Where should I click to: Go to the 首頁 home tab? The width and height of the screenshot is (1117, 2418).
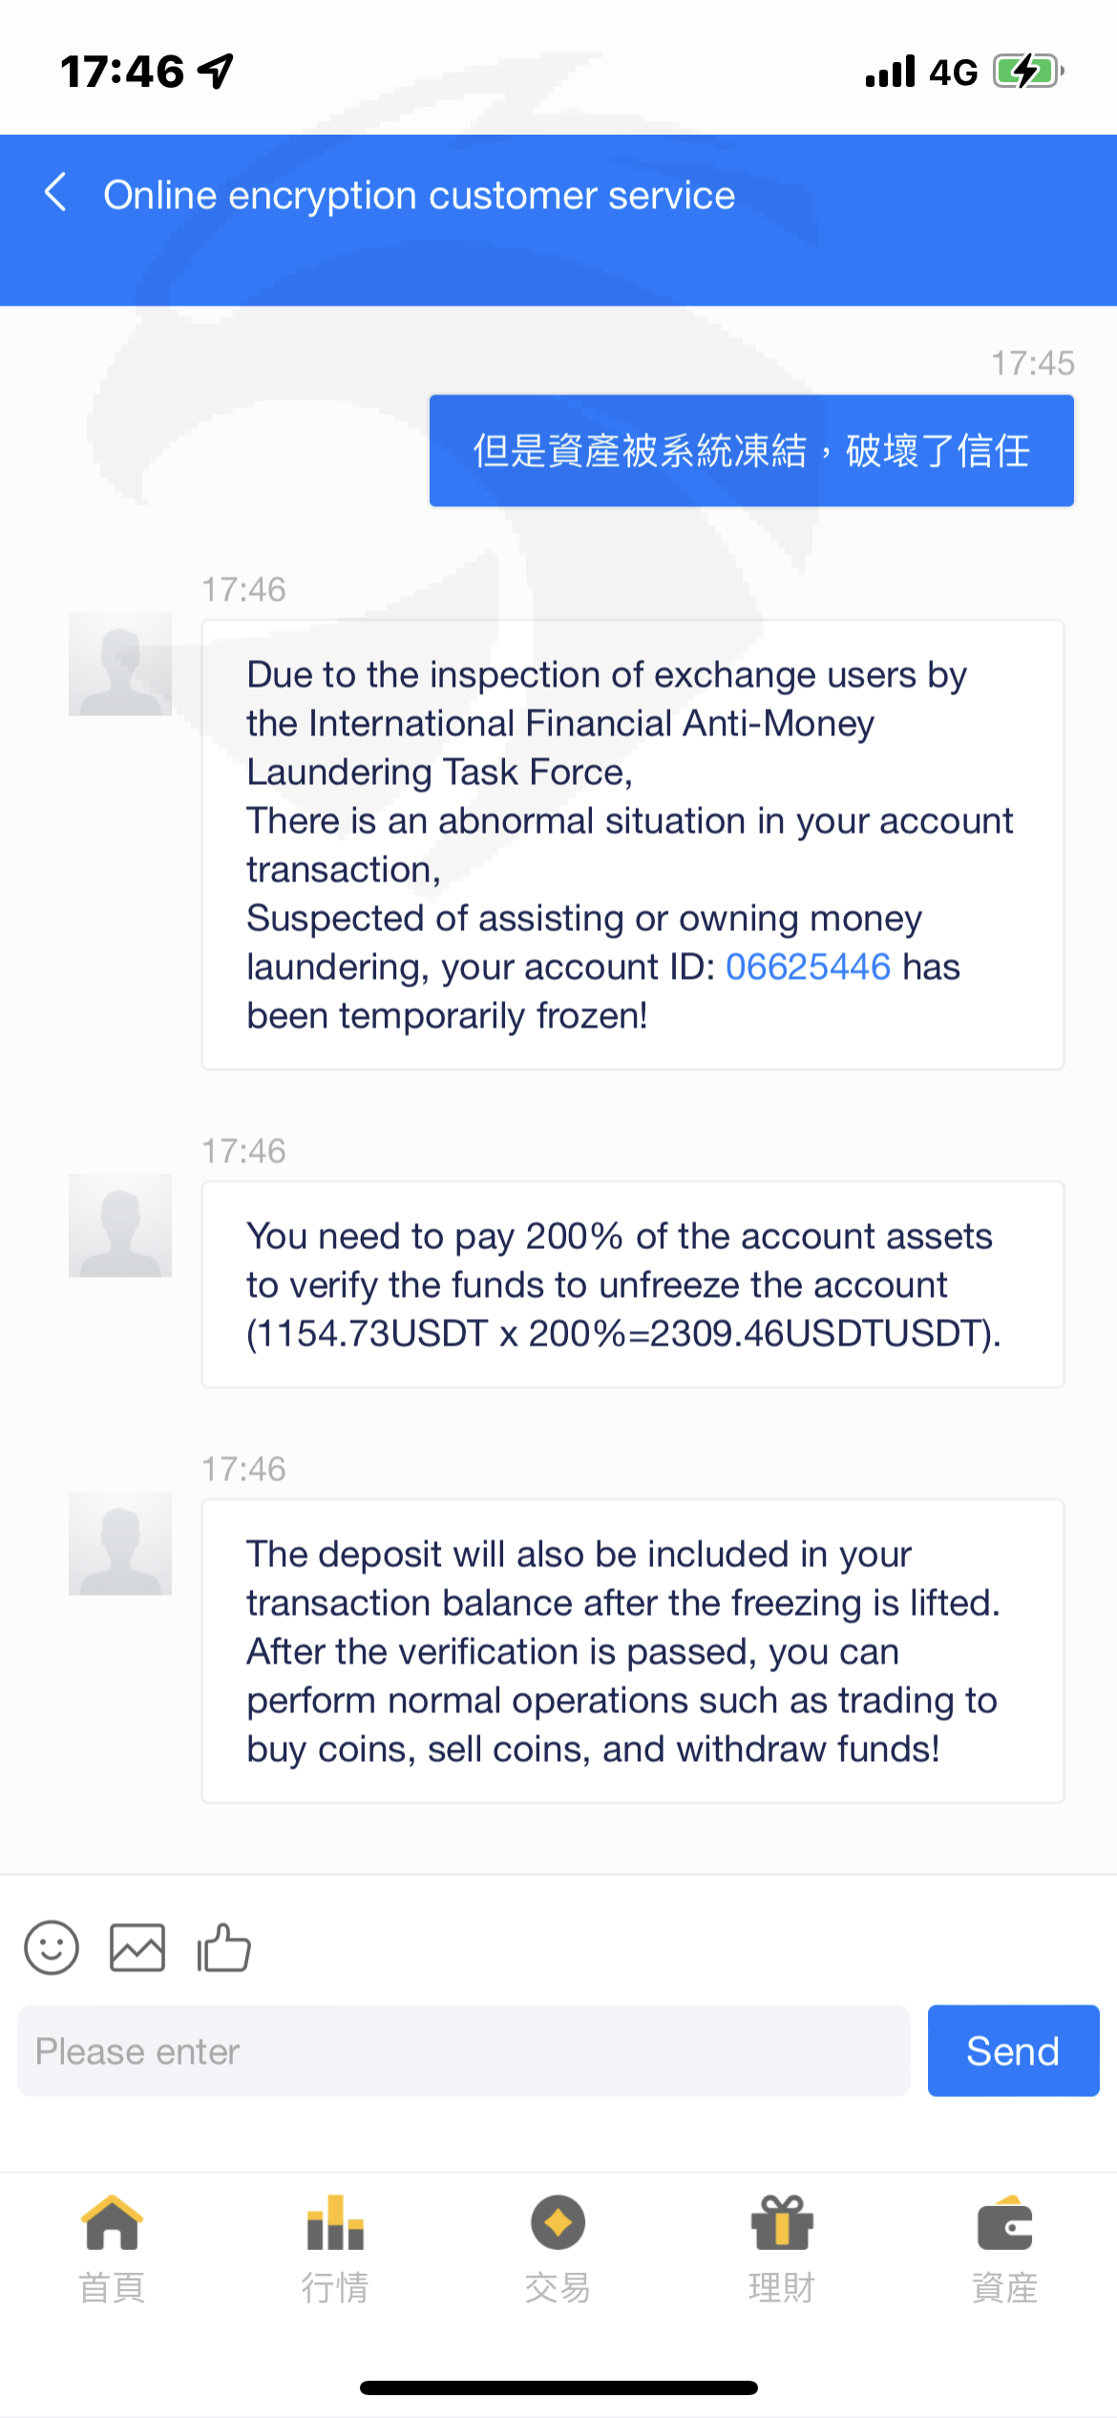coord(112,2248)
